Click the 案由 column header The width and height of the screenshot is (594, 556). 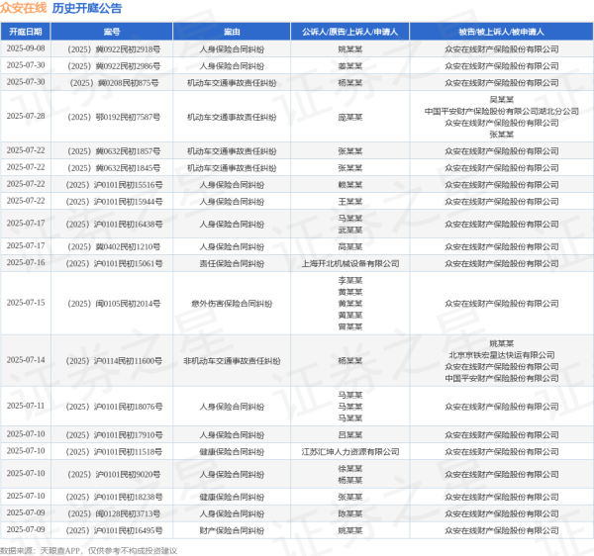(231, 33)
